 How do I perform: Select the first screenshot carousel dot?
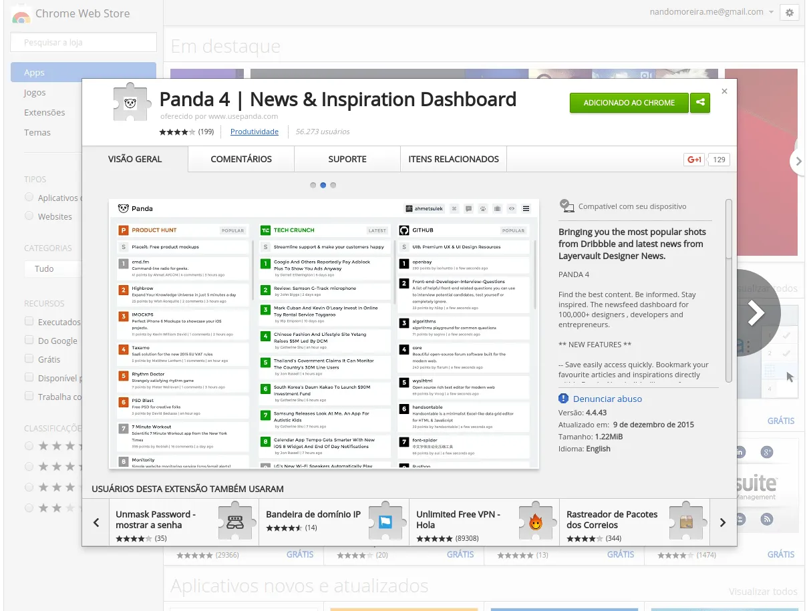click(313, 185)
